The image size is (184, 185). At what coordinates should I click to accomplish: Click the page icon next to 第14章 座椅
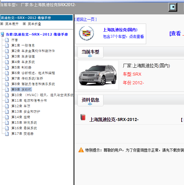(x=7, y=117)
